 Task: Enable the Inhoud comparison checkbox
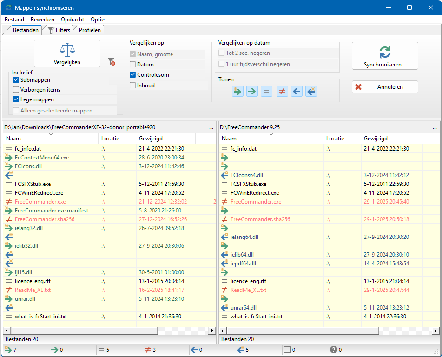tap(133, 86)
